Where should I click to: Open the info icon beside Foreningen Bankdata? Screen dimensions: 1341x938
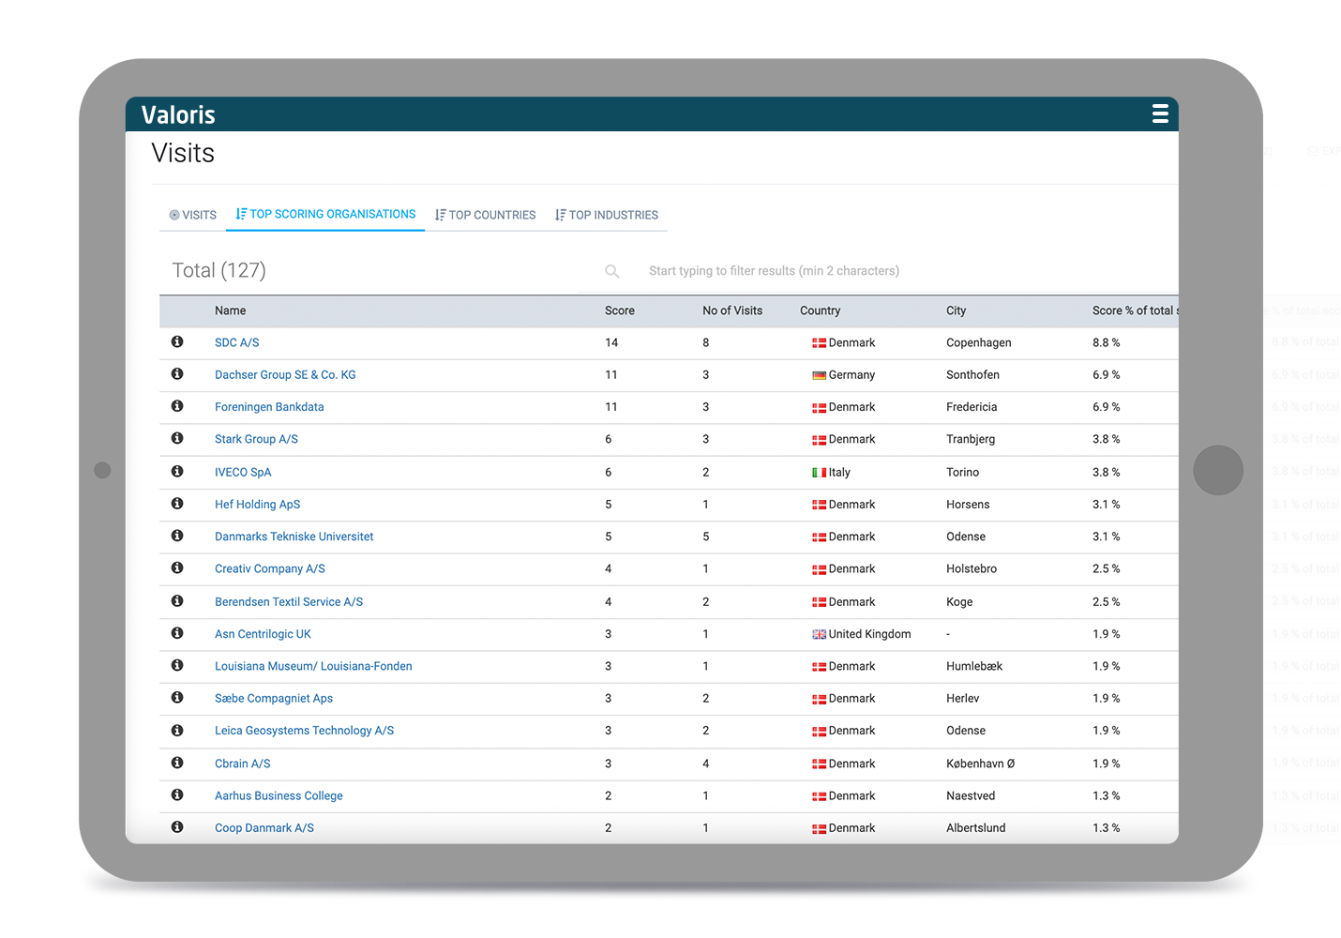coord(177,406)
